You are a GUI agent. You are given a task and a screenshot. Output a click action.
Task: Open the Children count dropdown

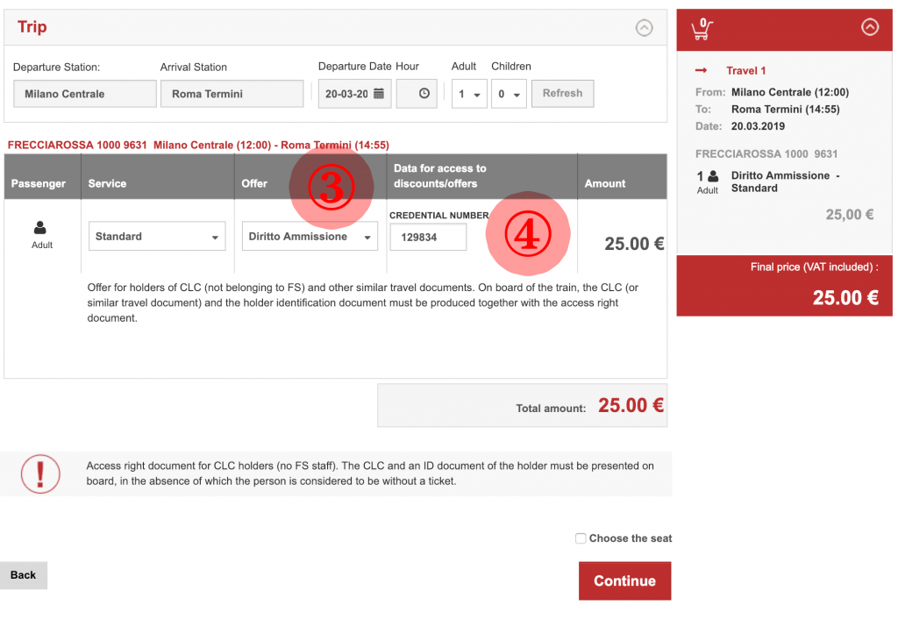pos(509,94)
